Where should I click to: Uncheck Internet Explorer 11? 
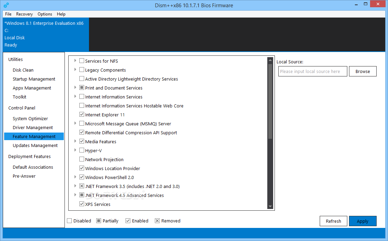tap(82, 114)
